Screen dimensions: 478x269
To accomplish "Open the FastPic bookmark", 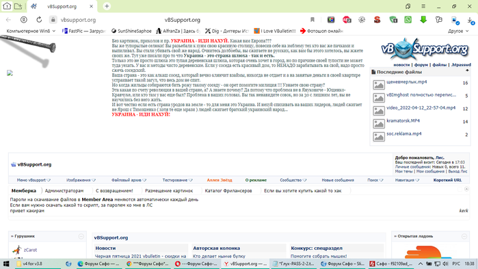I will pyautogui.click(x=83, y=31).
